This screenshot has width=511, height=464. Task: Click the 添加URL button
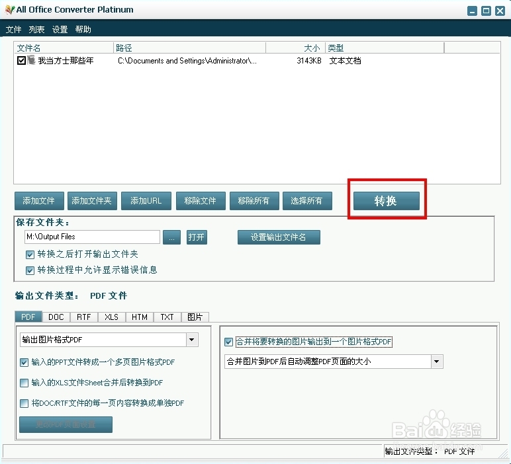(146, 201)
